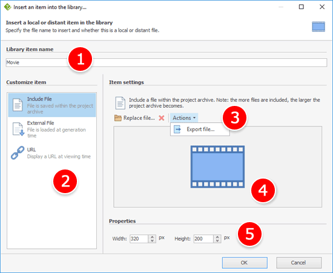The width and height of the screenshot is (333, 273).
Task: Click the red X delete file icon
Action: tap(162, 118)
